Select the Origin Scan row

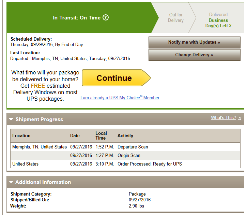(125, 155)
